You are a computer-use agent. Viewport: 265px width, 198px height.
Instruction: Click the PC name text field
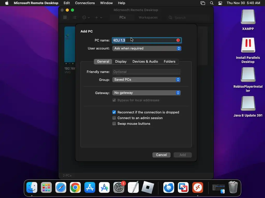pyautogui.click(x=147, y=40)
